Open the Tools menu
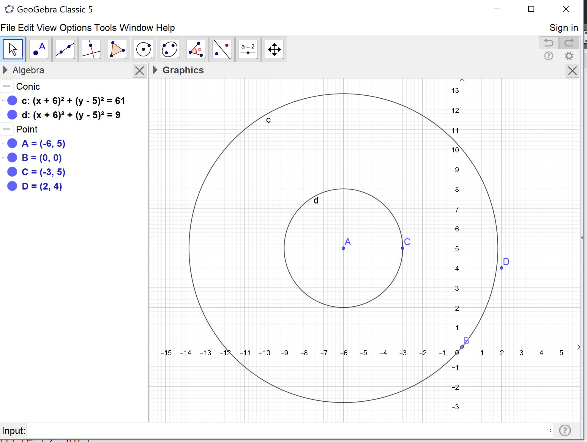The image size is (587, 442). pos(106,28)
